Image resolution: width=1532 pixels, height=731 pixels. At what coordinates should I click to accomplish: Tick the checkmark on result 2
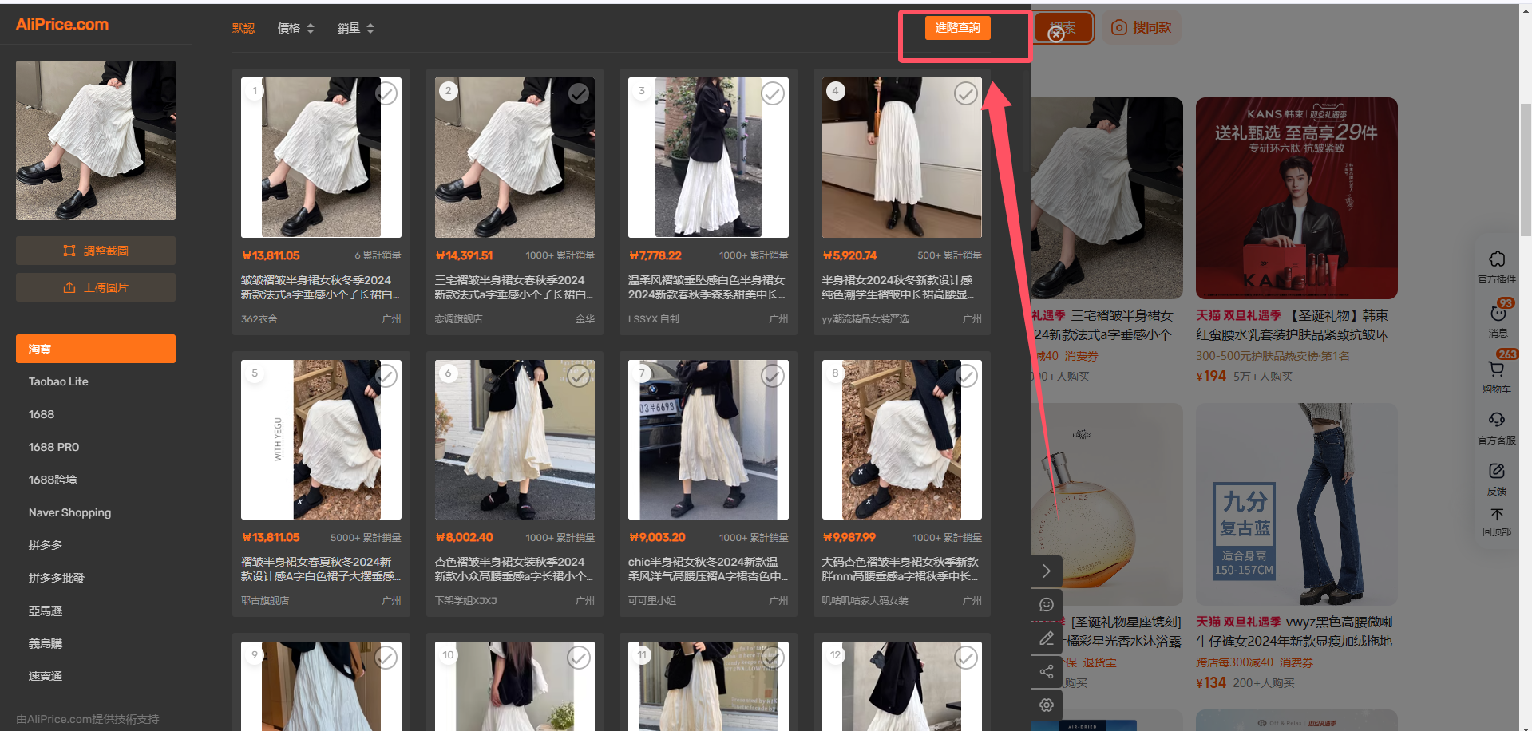click(579, 93)
